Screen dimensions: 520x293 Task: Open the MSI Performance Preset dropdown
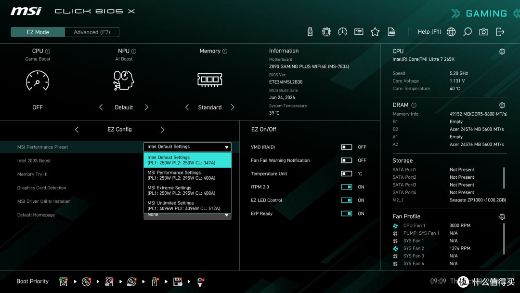[187, 146]
